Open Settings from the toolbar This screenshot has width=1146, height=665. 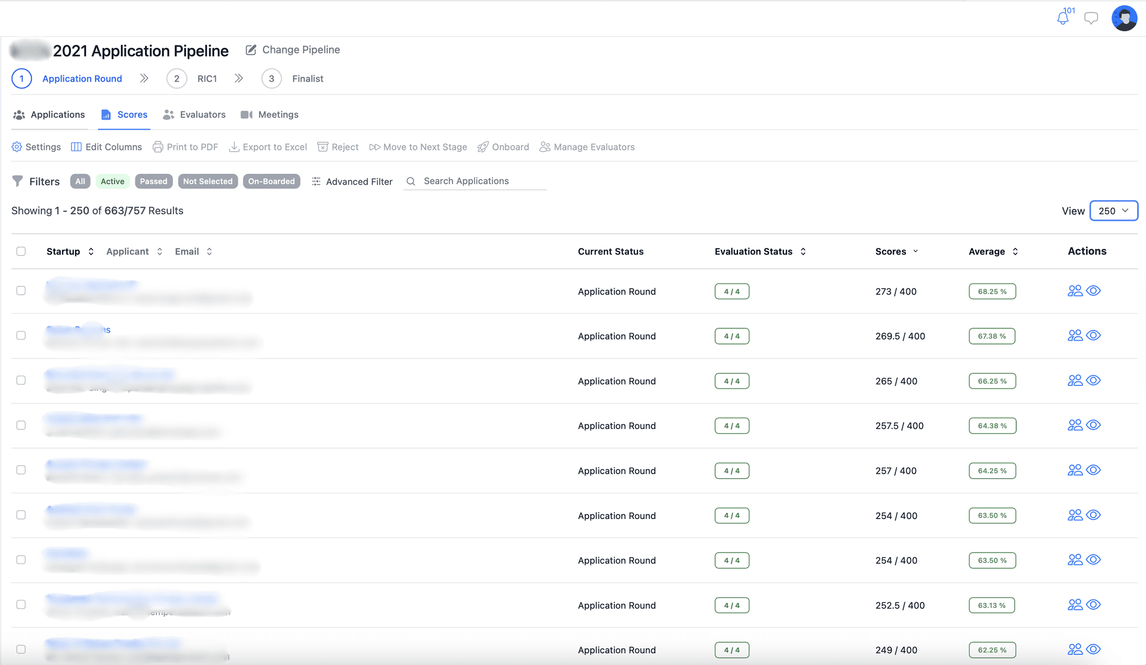point(36,147)
